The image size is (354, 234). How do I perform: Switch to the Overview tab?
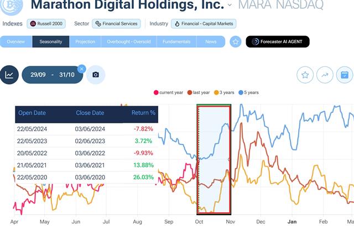(x=16, y=41)
